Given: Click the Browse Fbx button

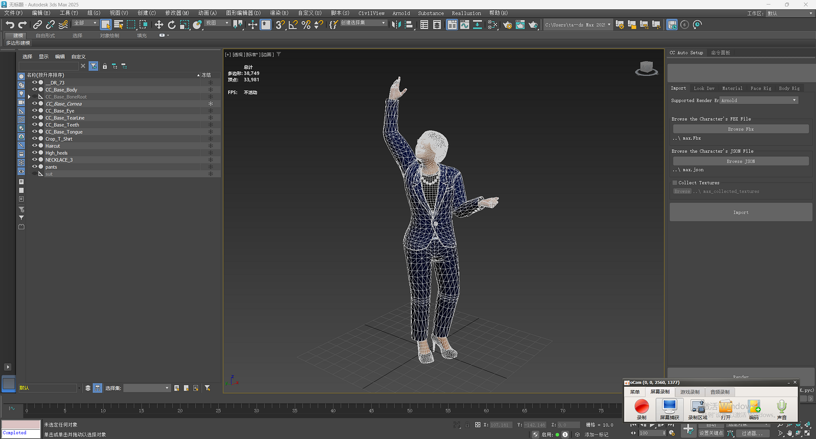Looking at the screenshot, I should pyautogui.click(x=740, y=129).
